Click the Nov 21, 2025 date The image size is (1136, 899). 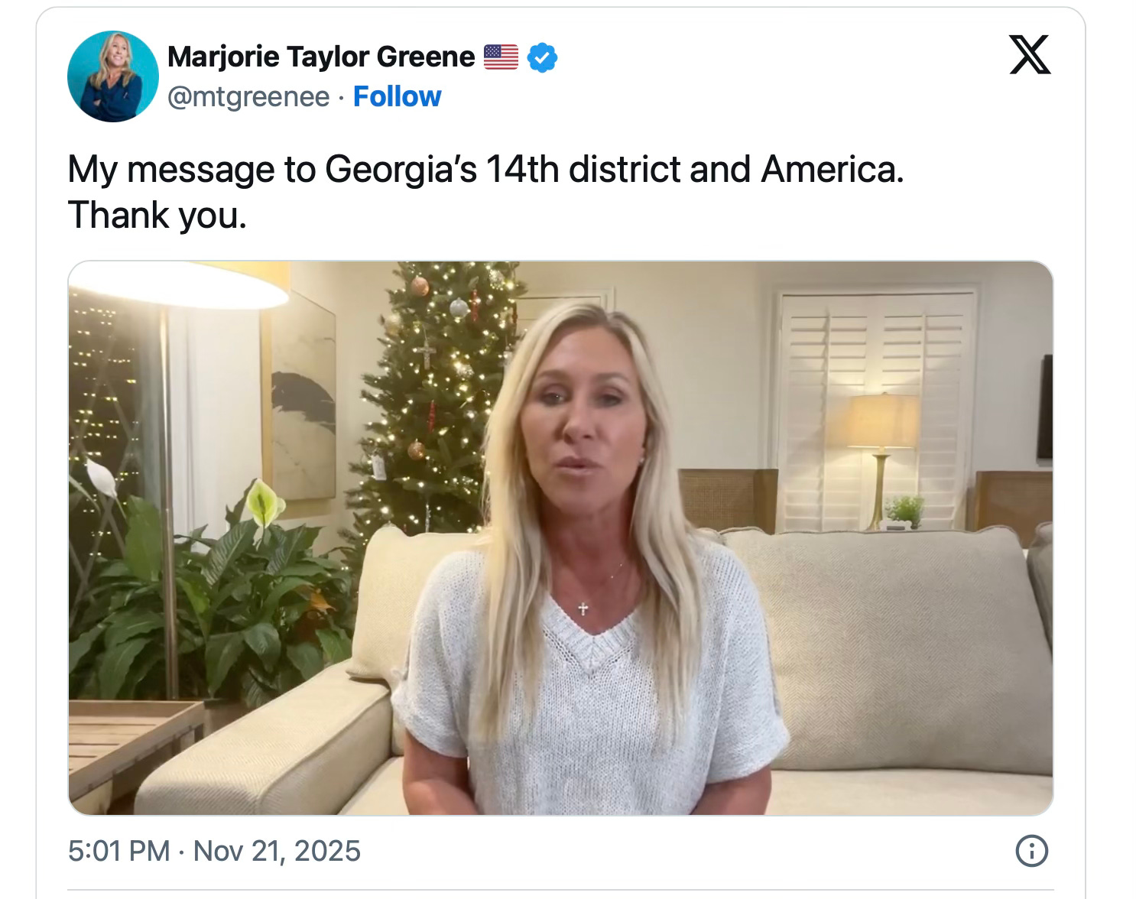(x=277, y=851)
